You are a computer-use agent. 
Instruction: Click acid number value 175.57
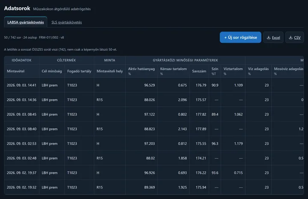201,100
